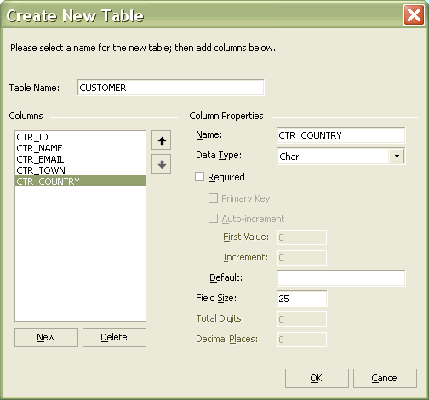This screenshot has height=400, width=429.
Task: Edit the column Name field
Action: click(340, 135)
